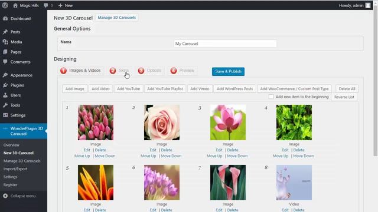Click the Add Vimeo button
378x212 pixels.
tap(200, 89)
